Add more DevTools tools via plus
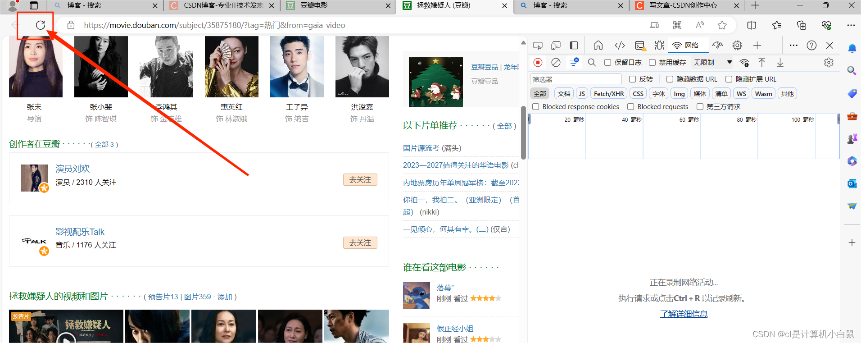861x343 pixels. click(757, 45)
